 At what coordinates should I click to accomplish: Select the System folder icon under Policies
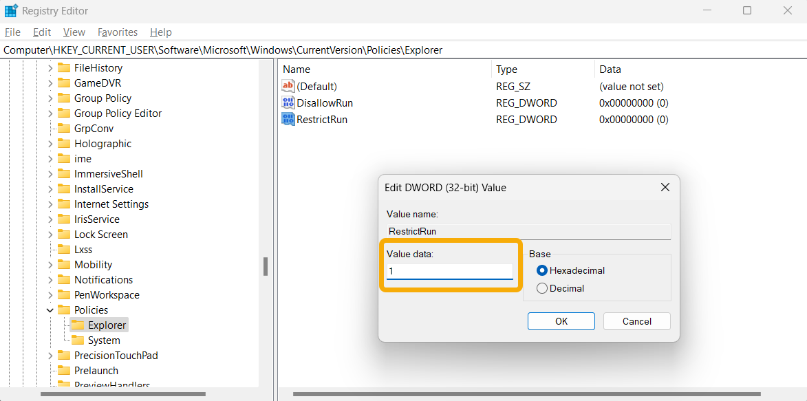click(78, 340)
